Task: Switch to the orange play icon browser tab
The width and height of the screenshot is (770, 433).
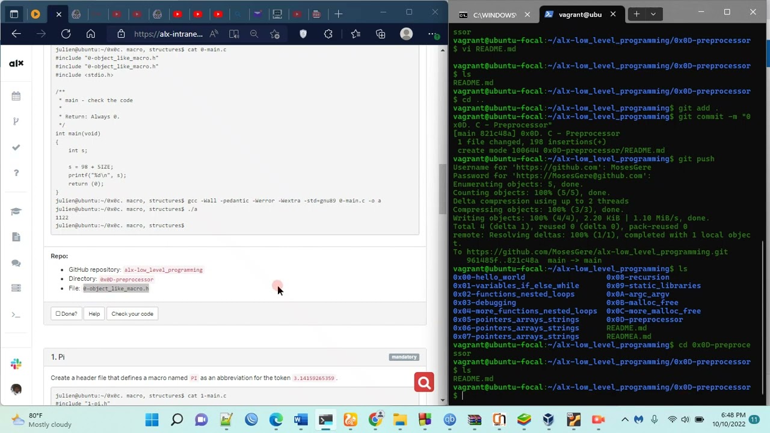Action: click(x=35, y=14)
